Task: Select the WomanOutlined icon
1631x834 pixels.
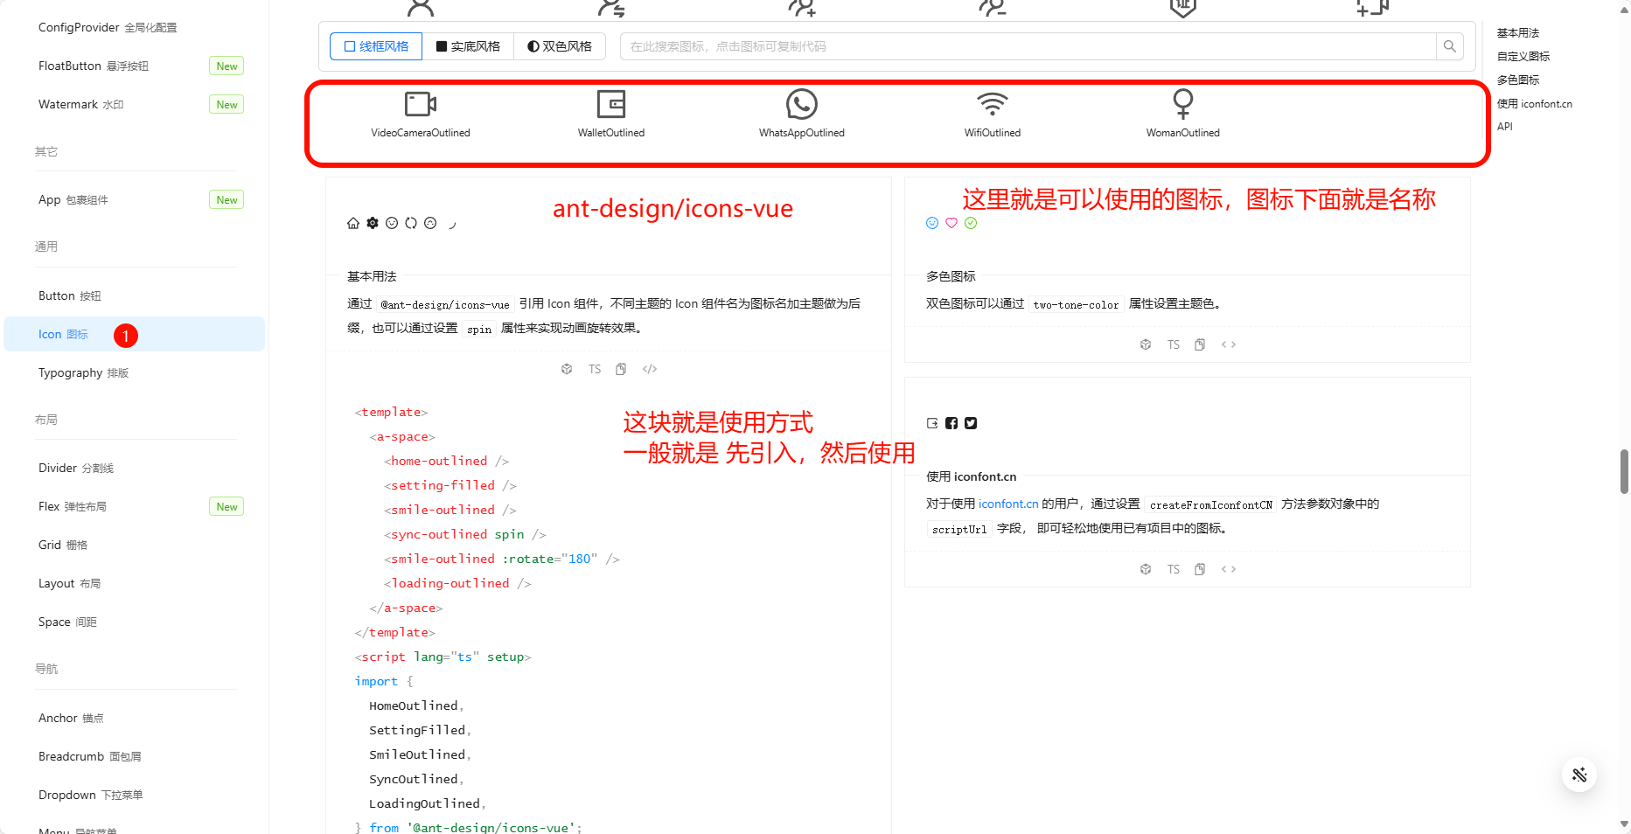Action: pos(1182,114)
